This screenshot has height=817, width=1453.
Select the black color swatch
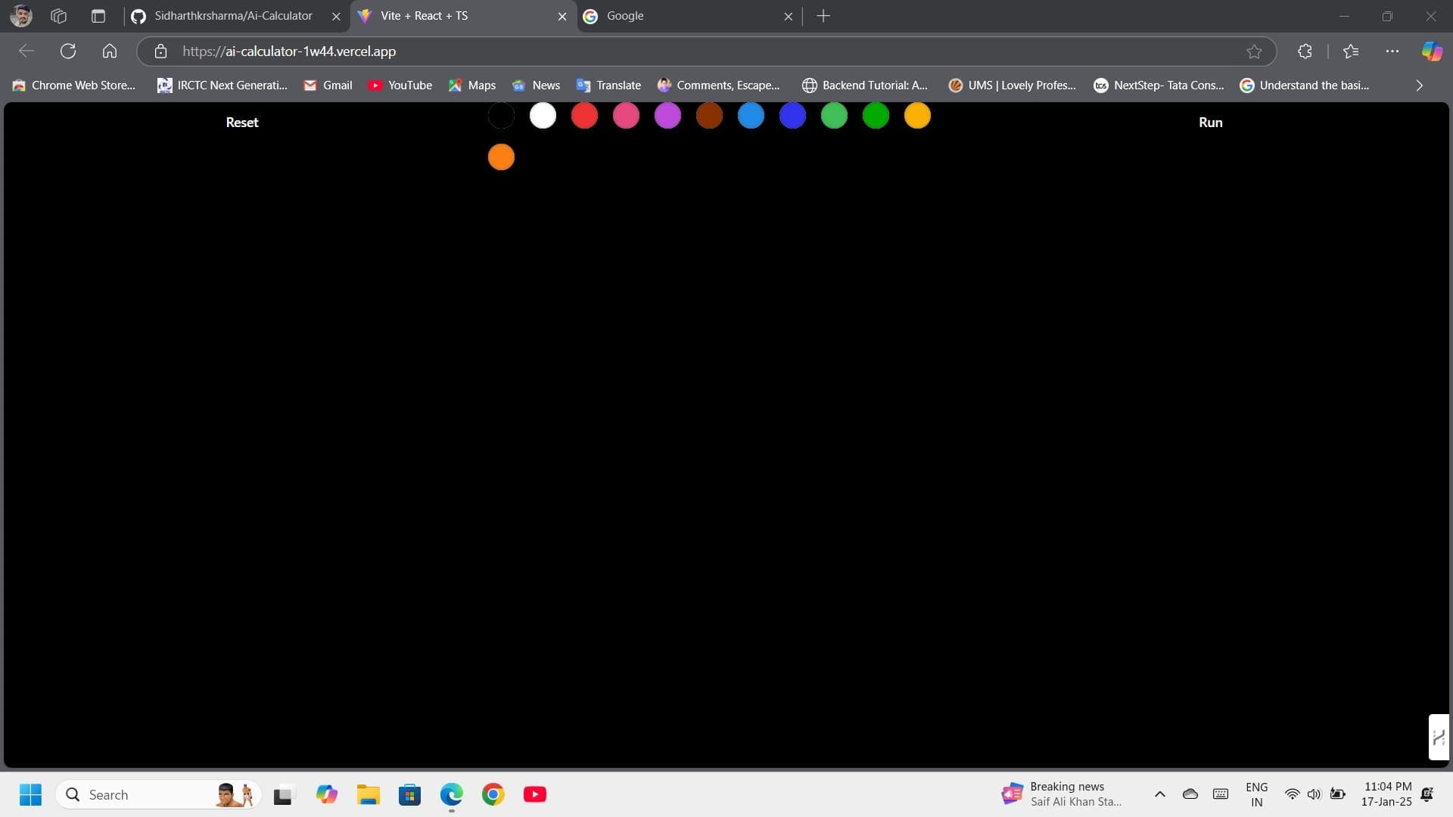click(x=501, y=116)
